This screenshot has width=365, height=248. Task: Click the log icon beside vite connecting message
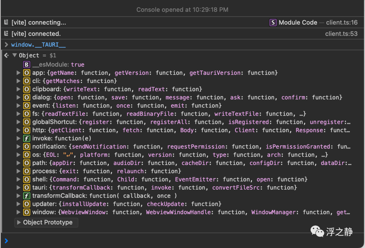pos(6,23)
